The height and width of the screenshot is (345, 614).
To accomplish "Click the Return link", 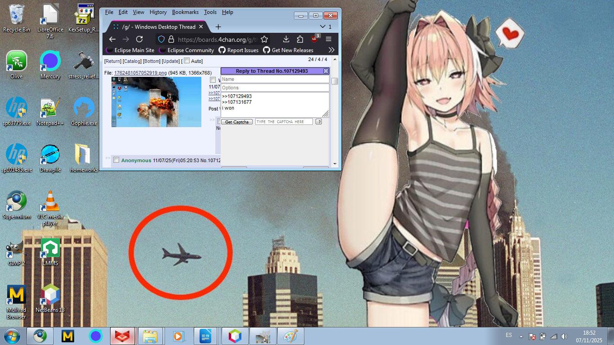I will click(x=113, y=61).
